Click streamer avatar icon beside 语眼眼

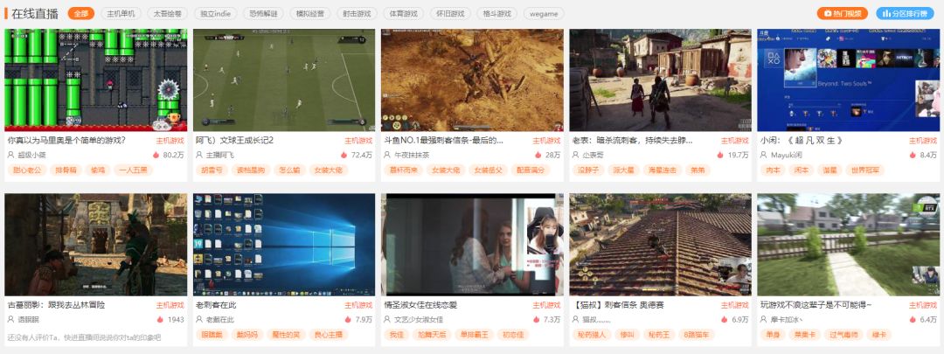10,320
